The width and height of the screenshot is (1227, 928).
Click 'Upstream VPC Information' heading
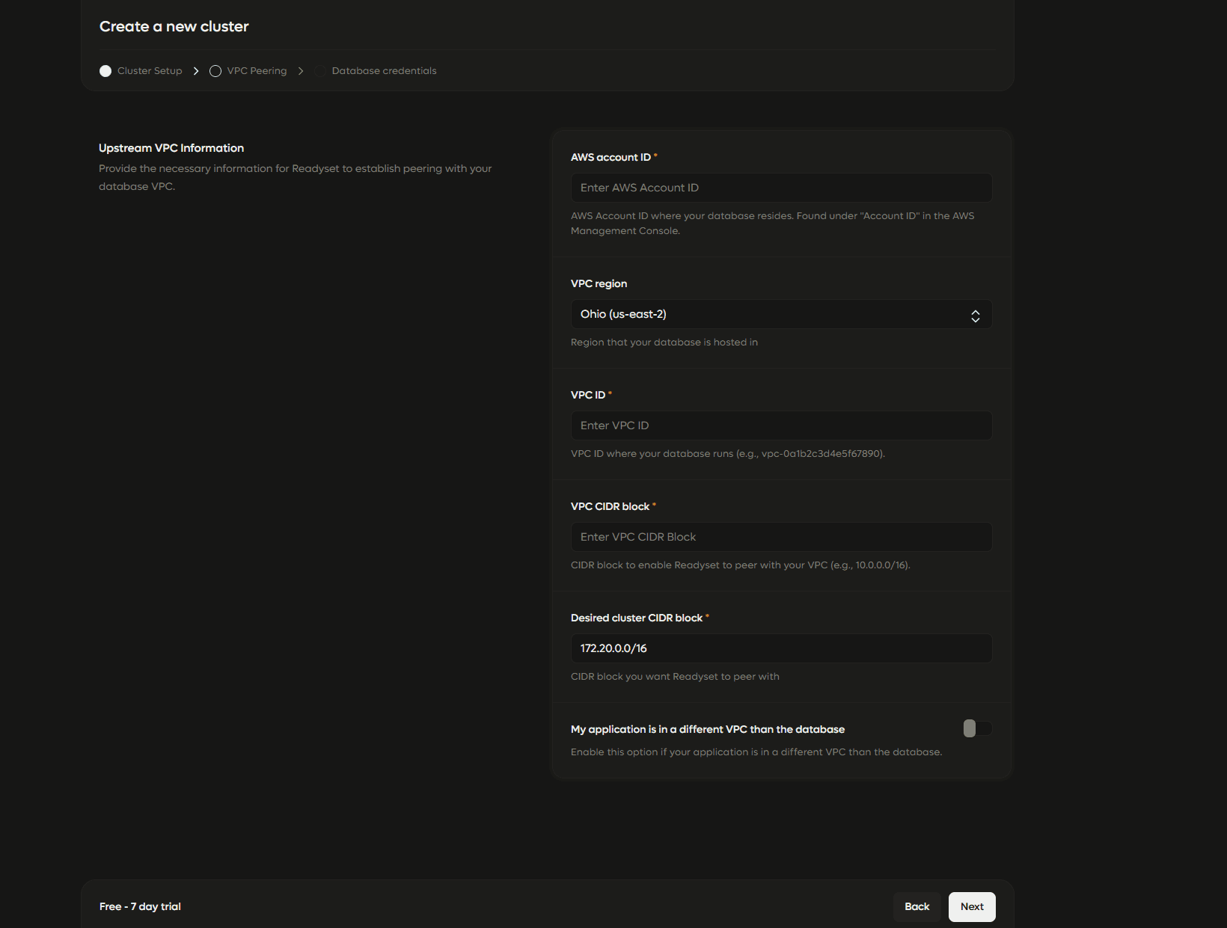[x=171, y=148]
